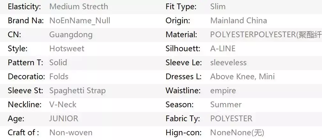Select the empire waistline value
This screenshot has width=322, height=140.
click(x=223, y=91)
